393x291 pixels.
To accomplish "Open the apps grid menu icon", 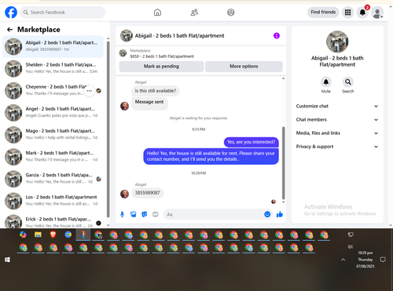I will [347, 13].
